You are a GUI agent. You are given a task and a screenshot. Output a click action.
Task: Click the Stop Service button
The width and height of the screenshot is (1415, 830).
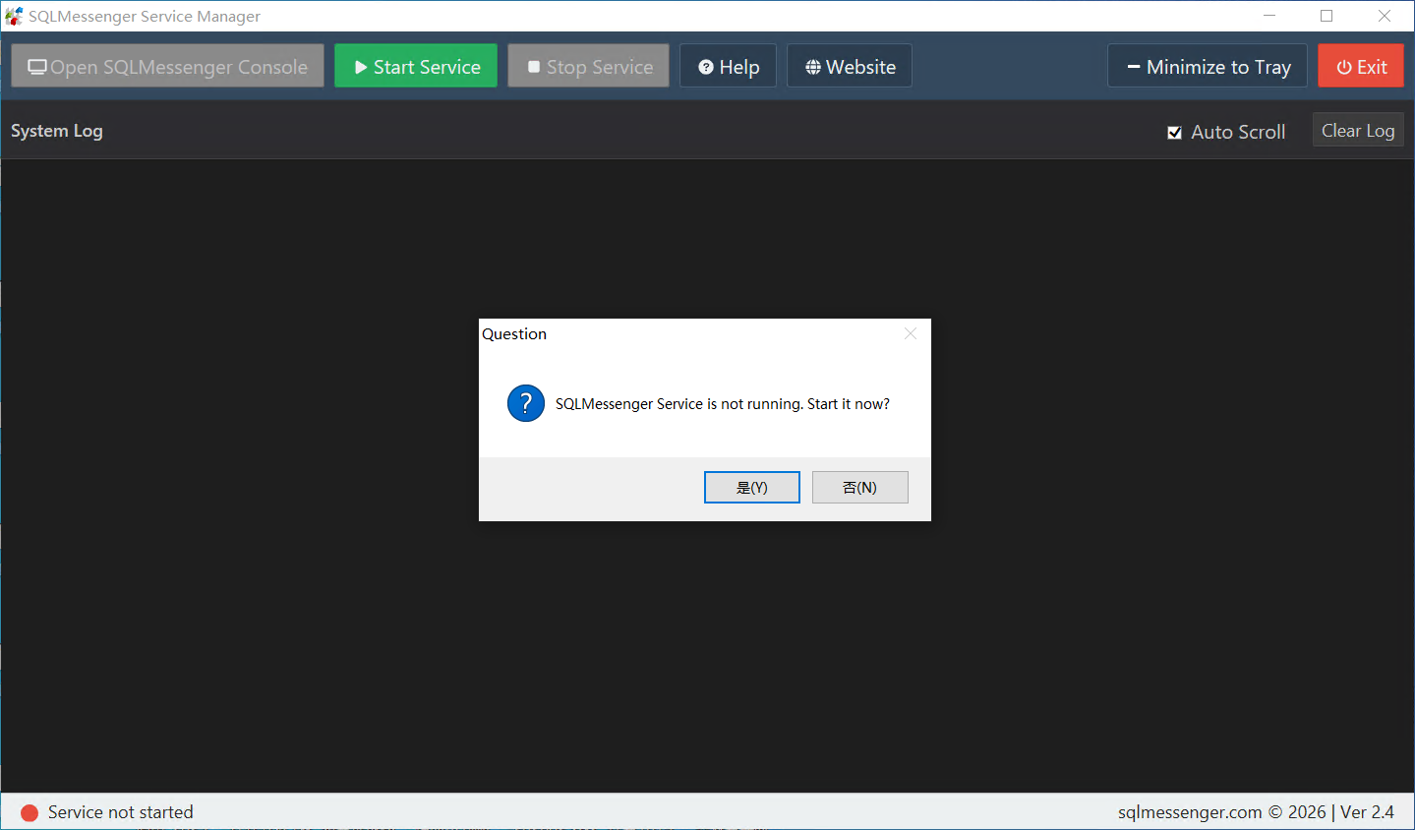[588, 66]
